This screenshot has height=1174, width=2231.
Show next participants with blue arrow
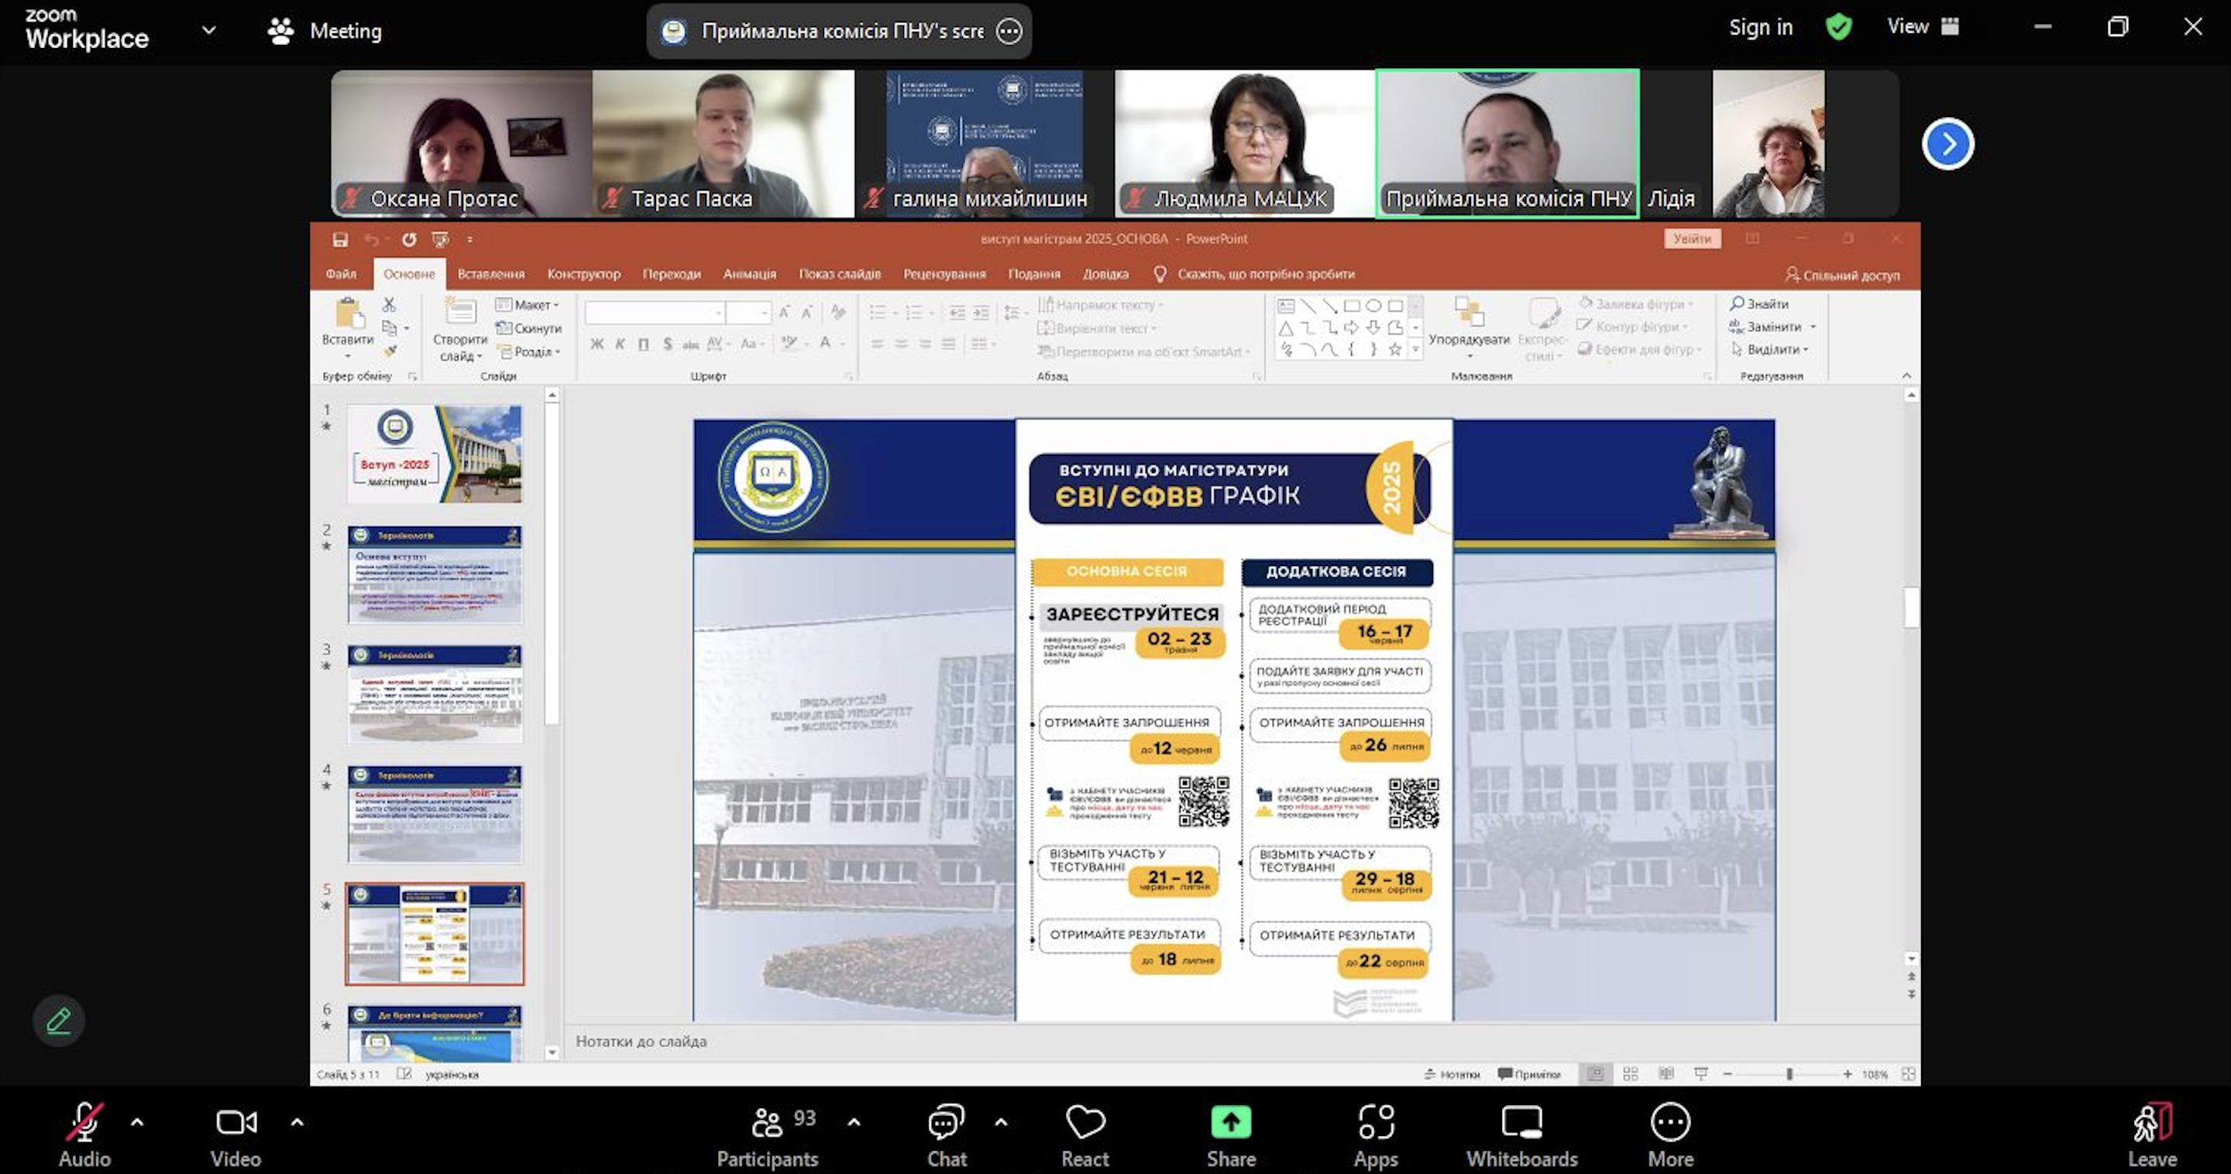coord(1947,144)
